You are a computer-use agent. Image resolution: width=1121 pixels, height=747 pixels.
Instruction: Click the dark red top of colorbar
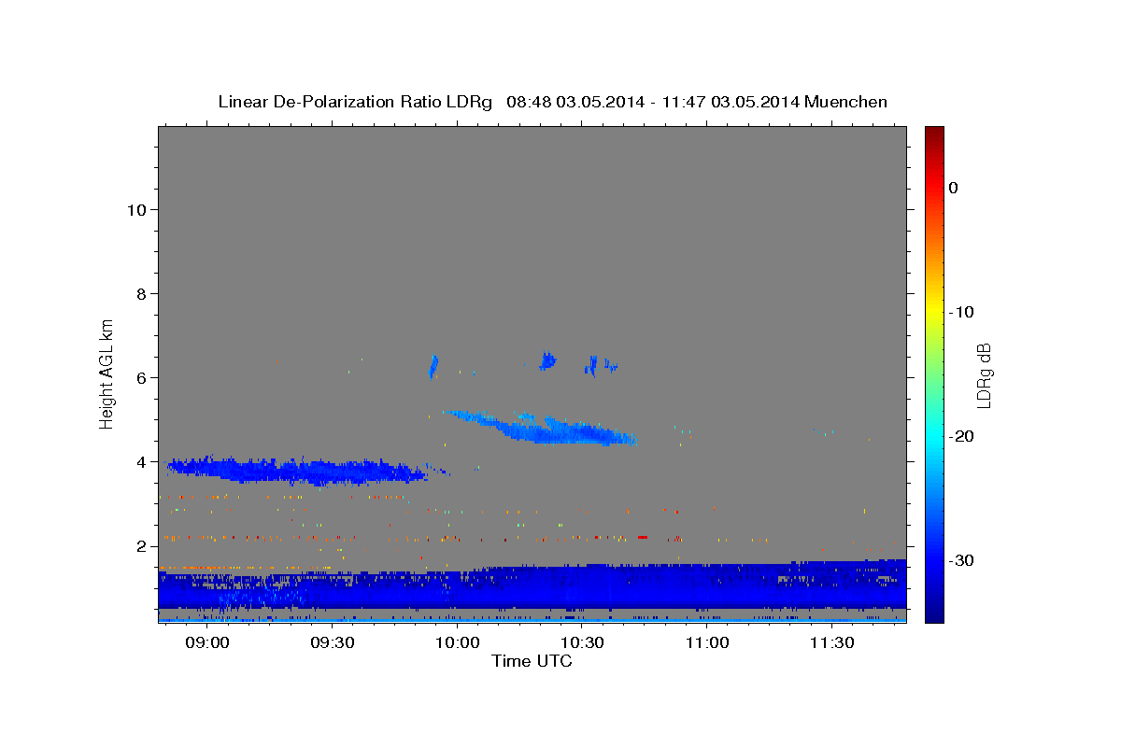coord(934,135)
